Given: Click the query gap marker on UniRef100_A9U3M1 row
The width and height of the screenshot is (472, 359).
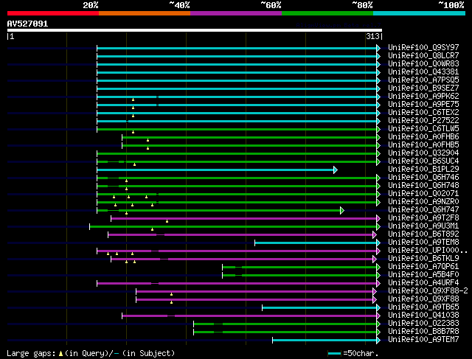Looking at the screenshot, I should pos(153,229).
